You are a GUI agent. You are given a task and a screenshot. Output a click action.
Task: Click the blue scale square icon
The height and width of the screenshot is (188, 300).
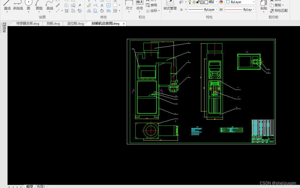pyautogui.click(x=109, y=5)
